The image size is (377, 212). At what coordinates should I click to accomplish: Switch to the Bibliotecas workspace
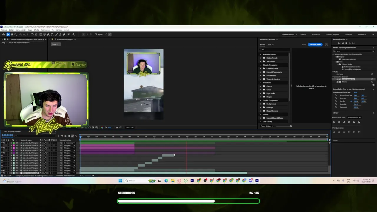click(362, 34)
